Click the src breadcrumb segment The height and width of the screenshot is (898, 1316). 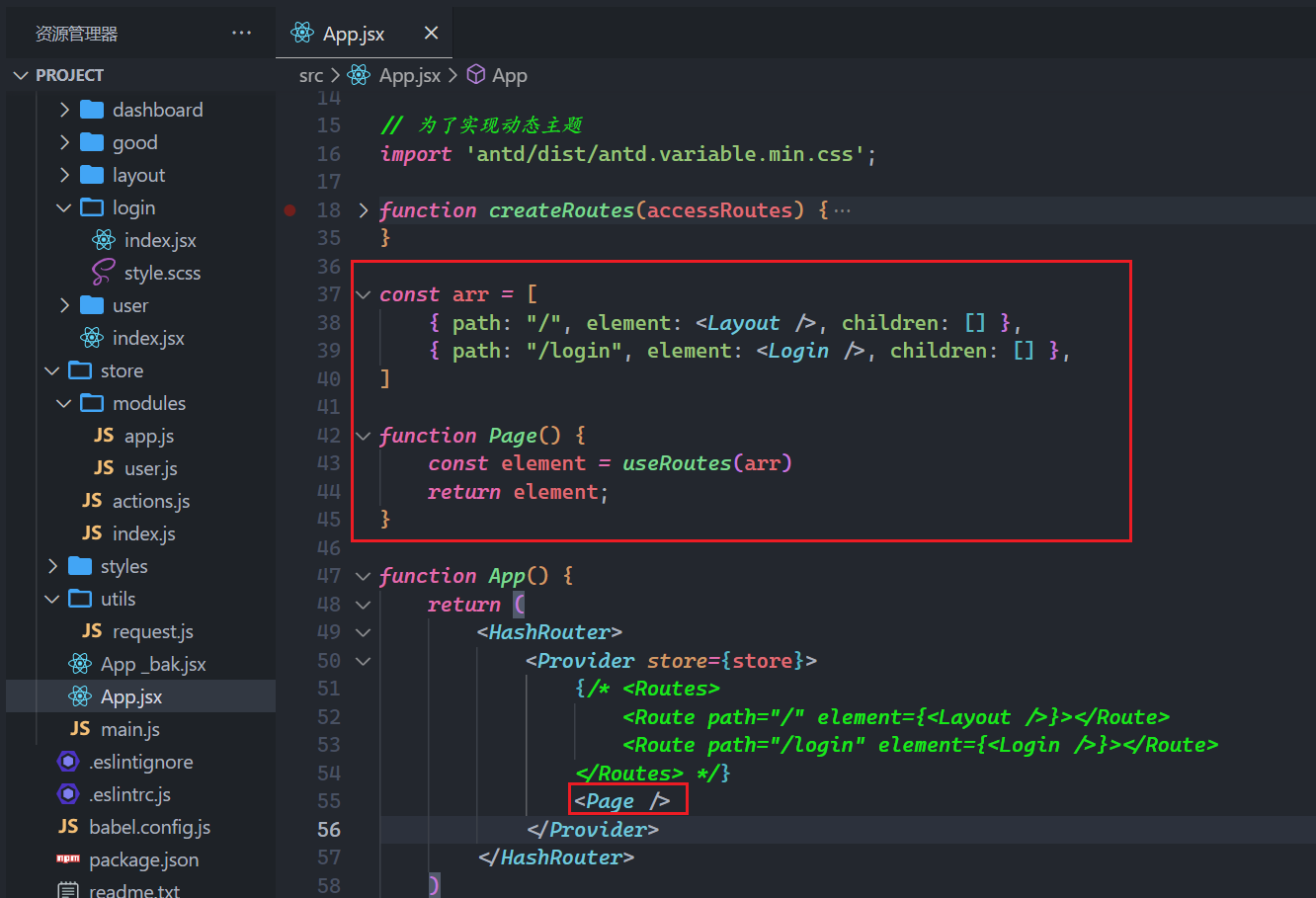tap(311, 75)
